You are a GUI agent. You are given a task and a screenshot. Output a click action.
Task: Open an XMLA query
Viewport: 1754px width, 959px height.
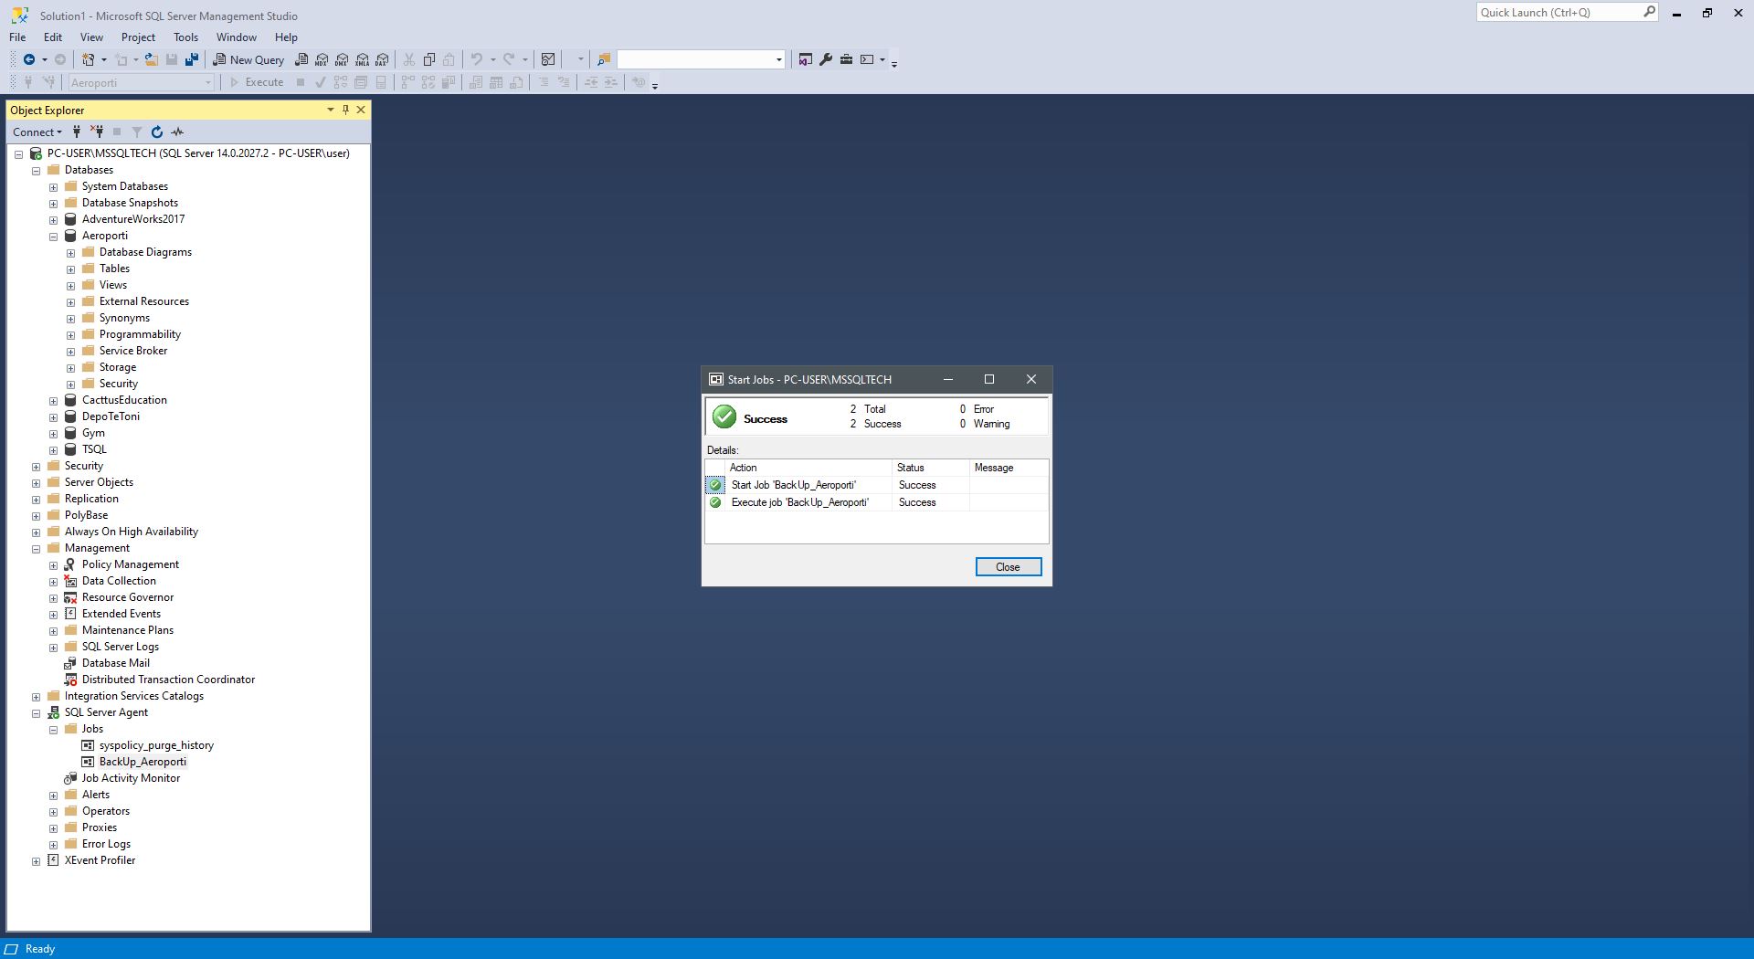[362, 59]
